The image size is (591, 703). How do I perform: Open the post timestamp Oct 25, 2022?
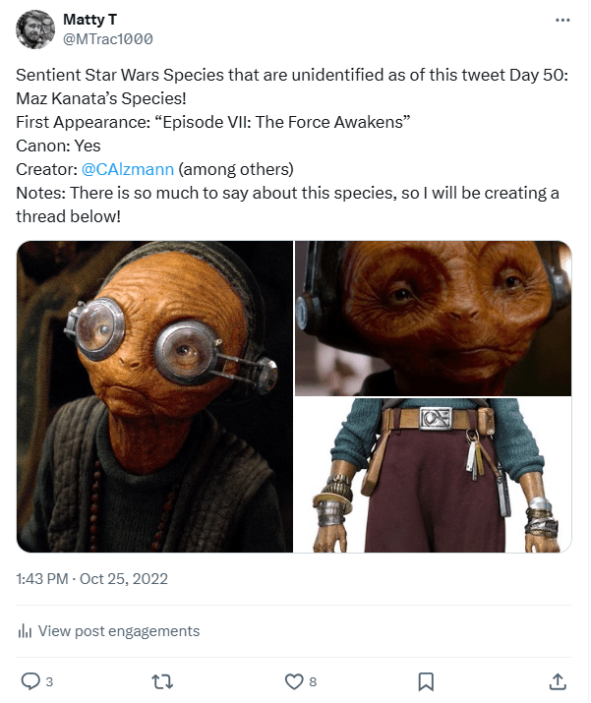[91, 579]
